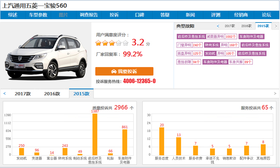Click the 制动系统 bar labeled 49

coord(80,154)
